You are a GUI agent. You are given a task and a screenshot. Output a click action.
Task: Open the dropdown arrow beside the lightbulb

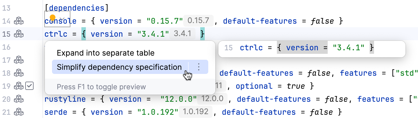click(x=62, y=19)
